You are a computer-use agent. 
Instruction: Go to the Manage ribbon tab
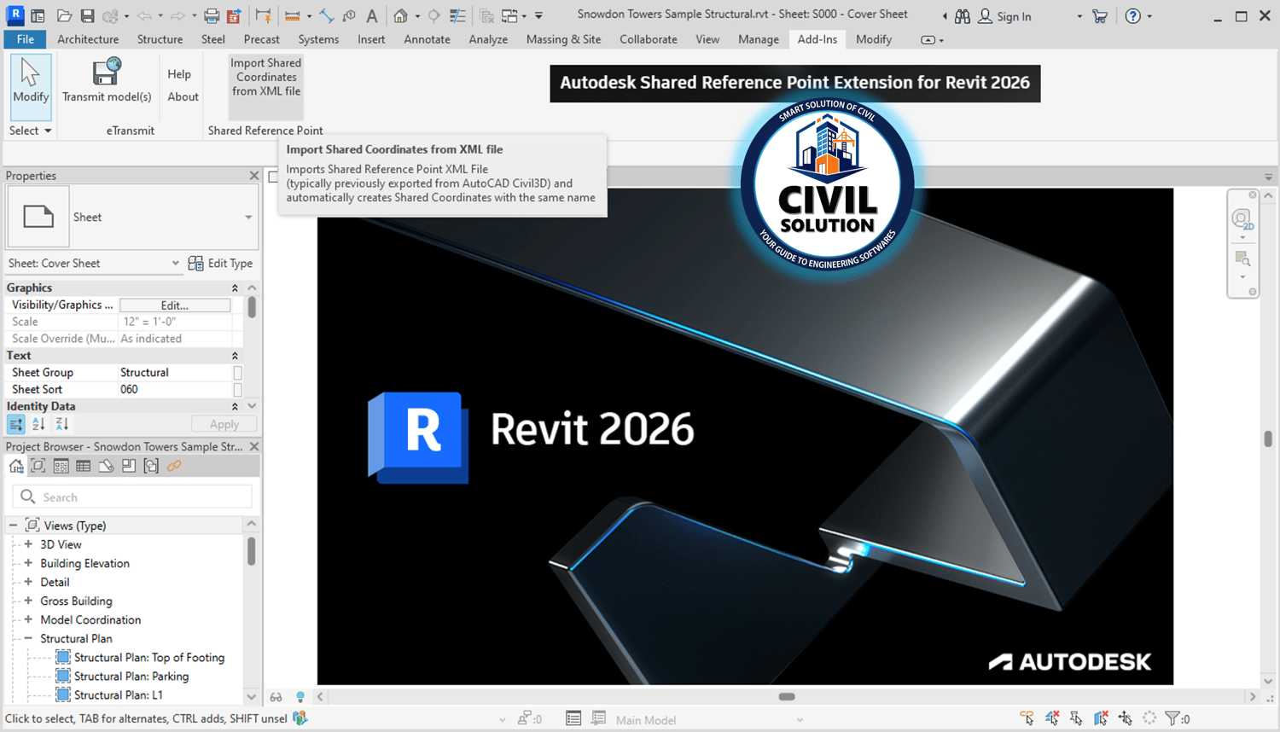coord(759,39)
